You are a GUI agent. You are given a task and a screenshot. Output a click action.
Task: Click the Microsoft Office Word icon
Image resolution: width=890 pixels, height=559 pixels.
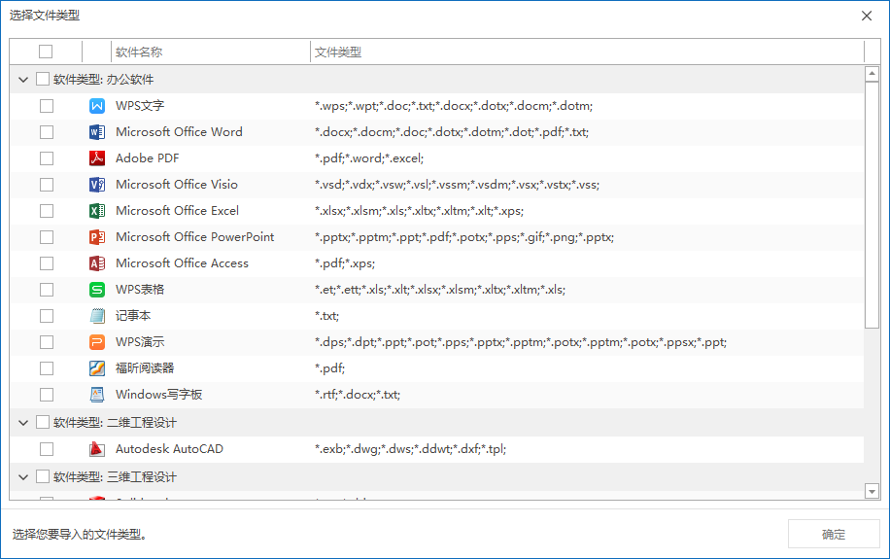click(x=97, y=132)
